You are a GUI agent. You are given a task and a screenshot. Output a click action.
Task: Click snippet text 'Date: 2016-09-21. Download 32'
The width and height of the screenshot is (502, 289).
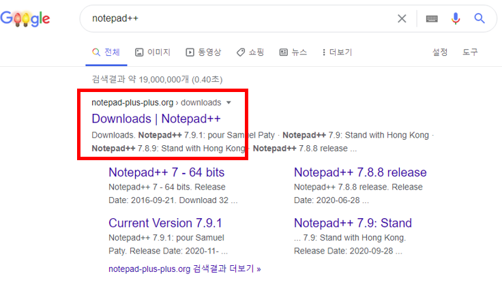(168, 200)
